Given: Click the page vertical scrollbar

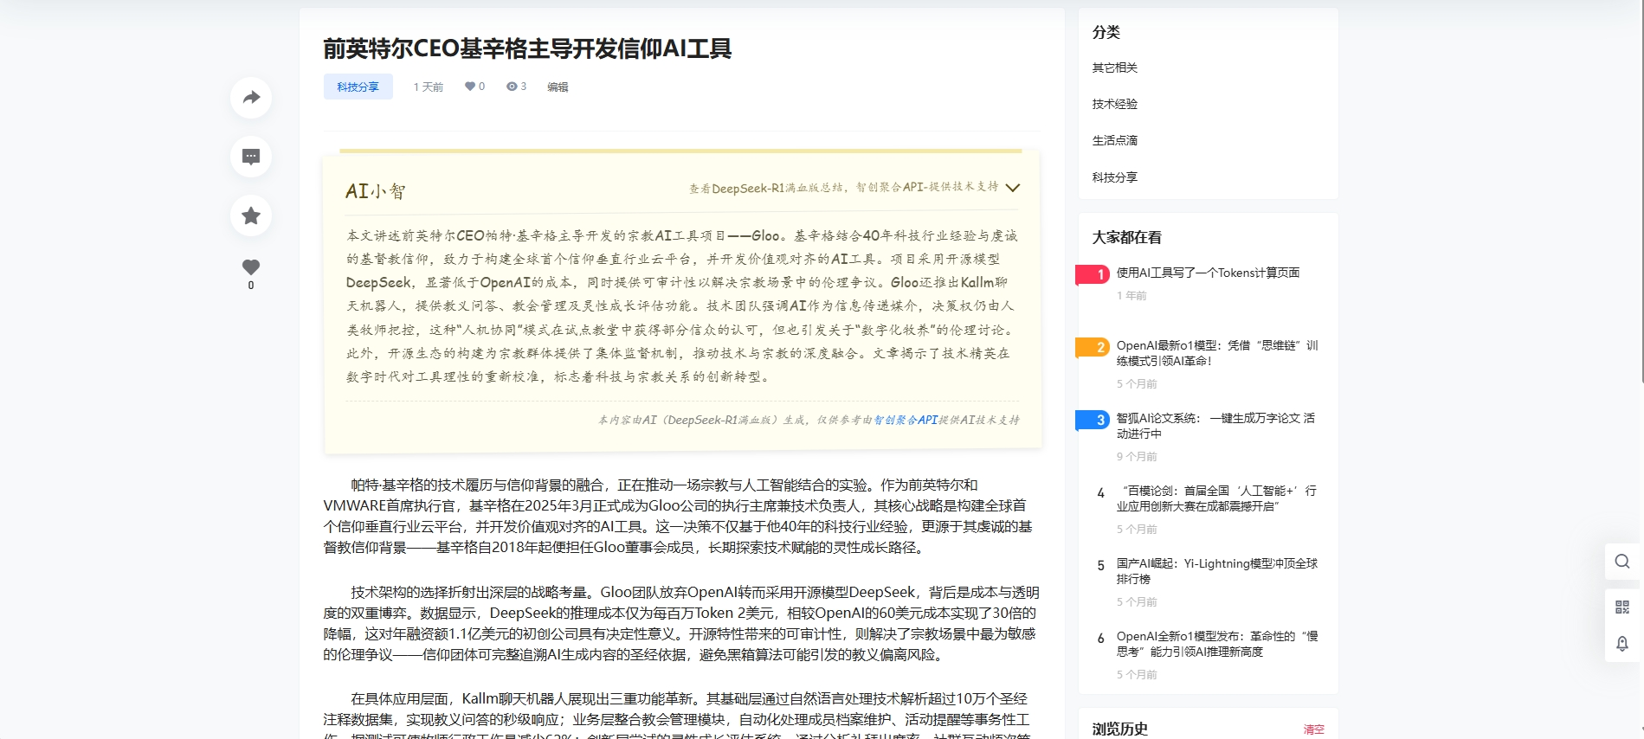Looking at the screenshot, I should click(1641, 190).
